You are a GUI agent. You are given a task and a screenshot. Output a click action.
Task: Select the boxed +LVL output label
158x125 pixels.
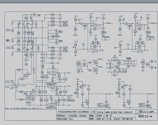[x=65, y=22]
